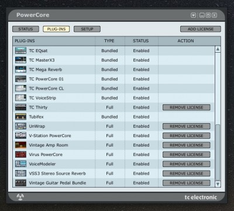Click the UnWrap plug-in thumbnail icon

(20, 126)
